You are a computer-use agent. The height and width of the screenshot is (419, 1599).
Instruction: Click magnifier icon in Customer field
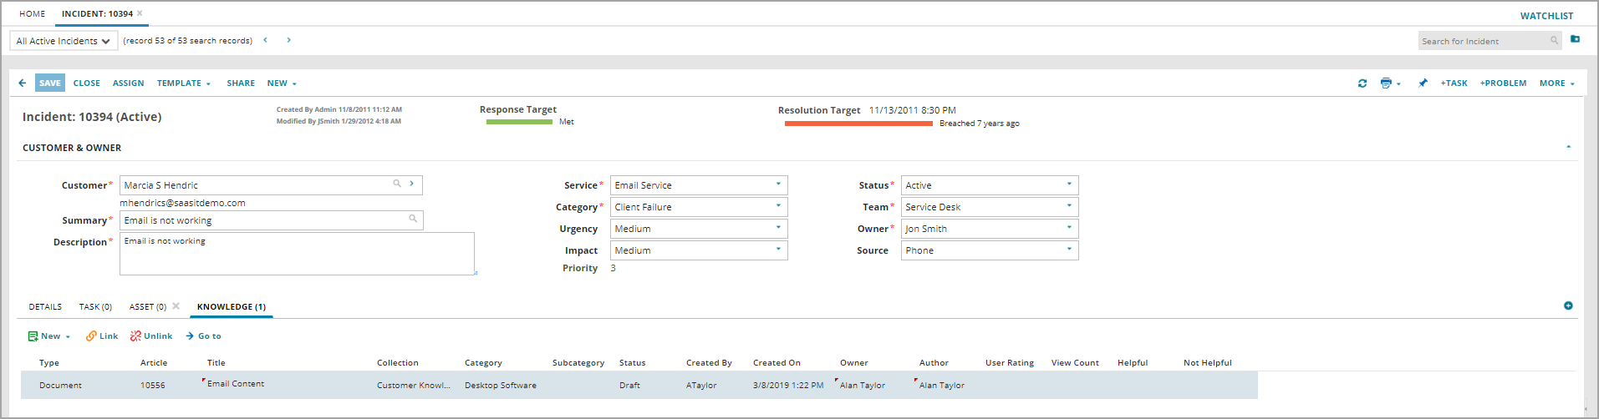(397, 184)
